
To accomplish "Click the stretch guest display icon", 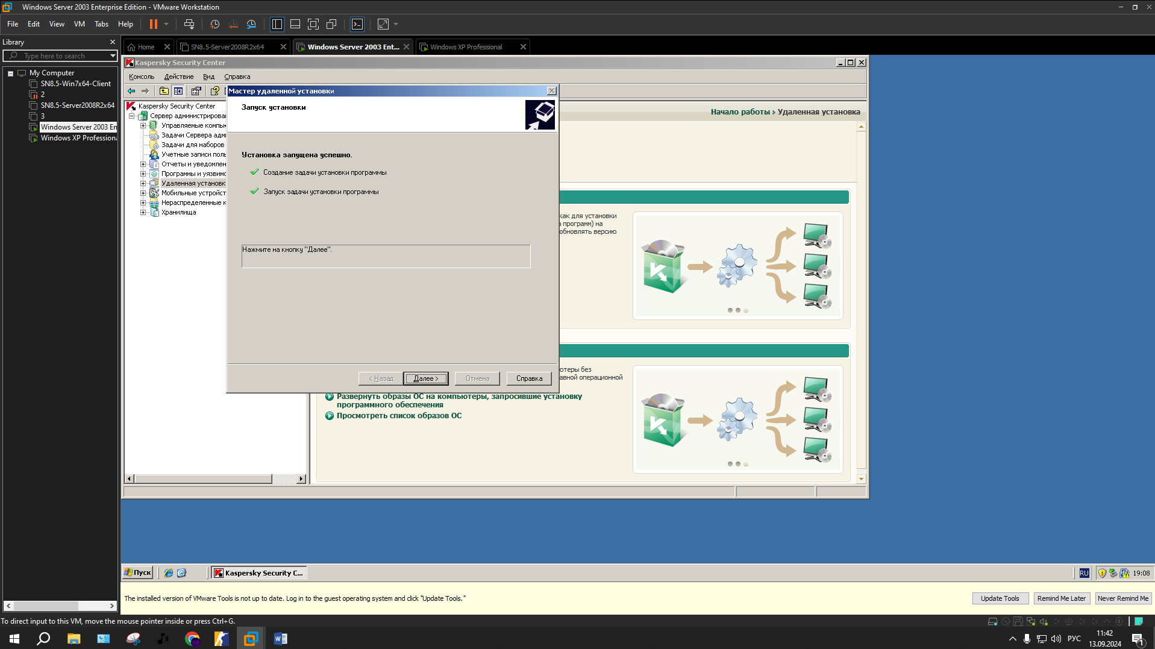I will [383, 24].
